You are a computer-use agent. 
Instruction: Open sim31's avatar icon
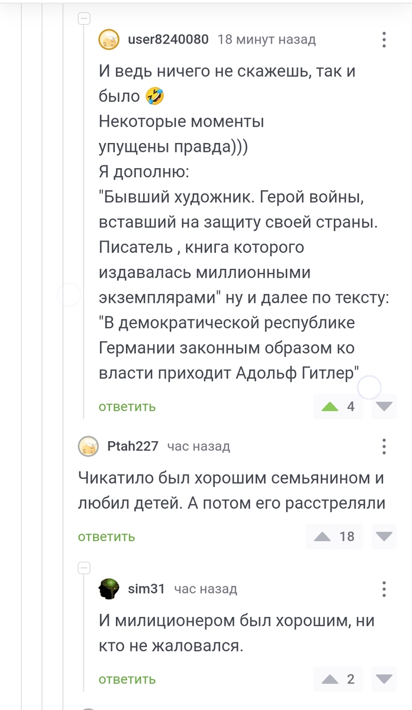[109, 589]
